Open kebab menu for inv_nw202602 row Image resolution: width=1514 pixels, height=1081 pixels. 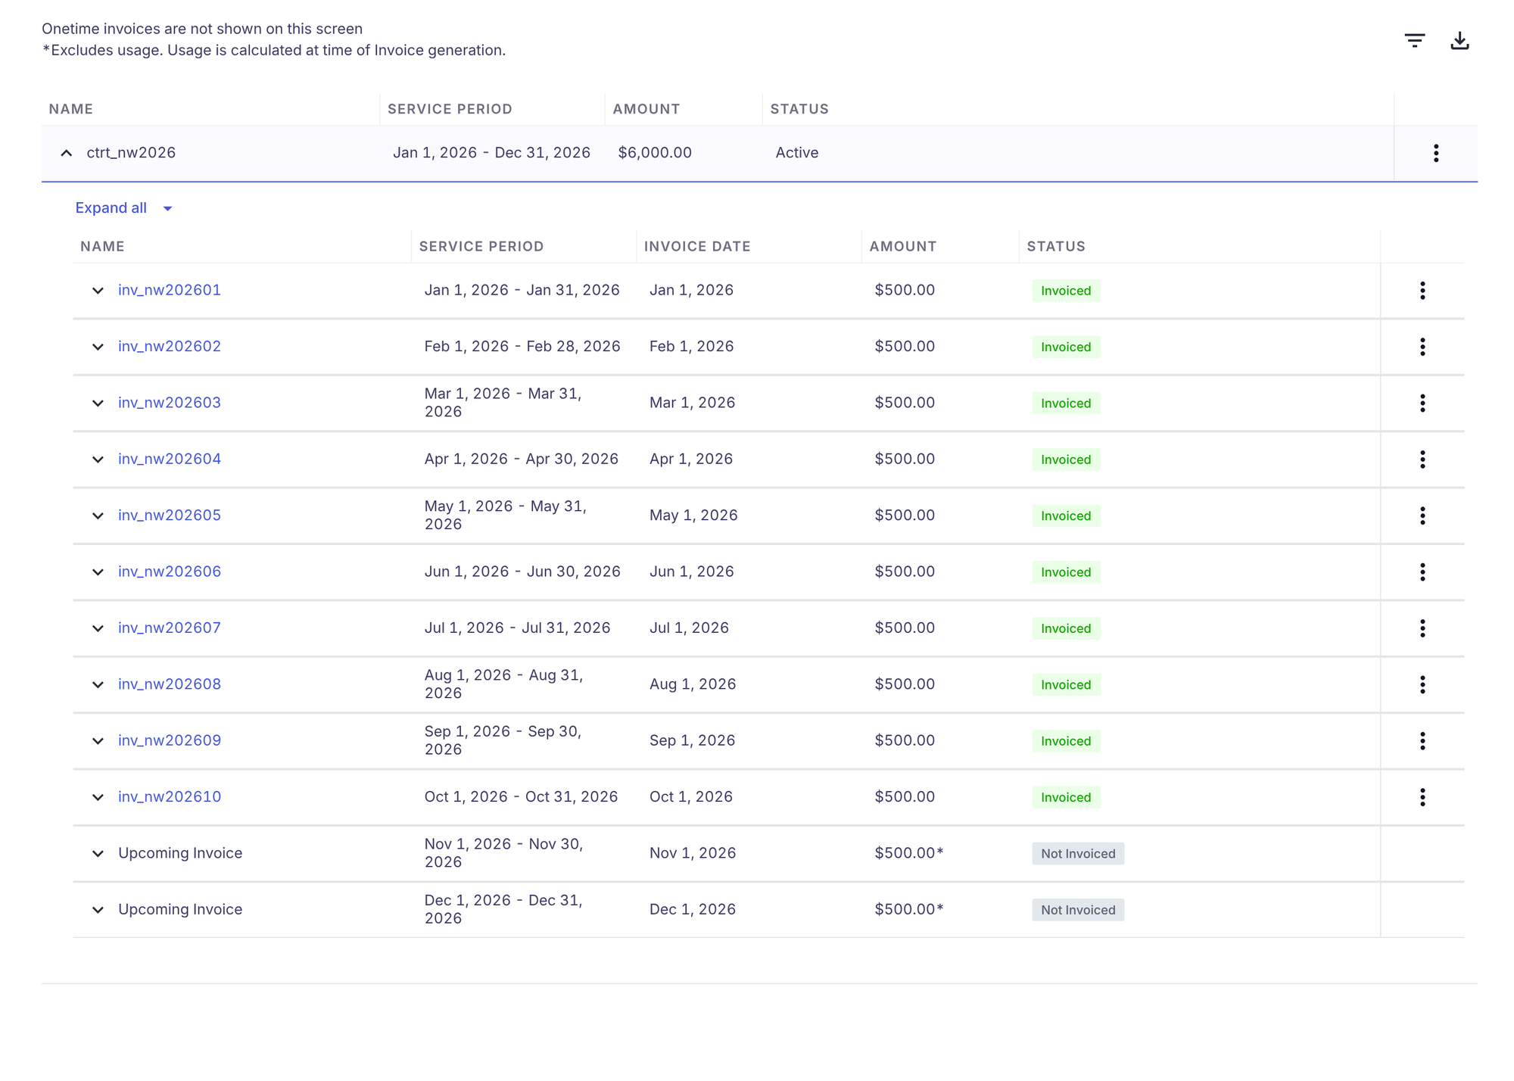pos(1422,347)
